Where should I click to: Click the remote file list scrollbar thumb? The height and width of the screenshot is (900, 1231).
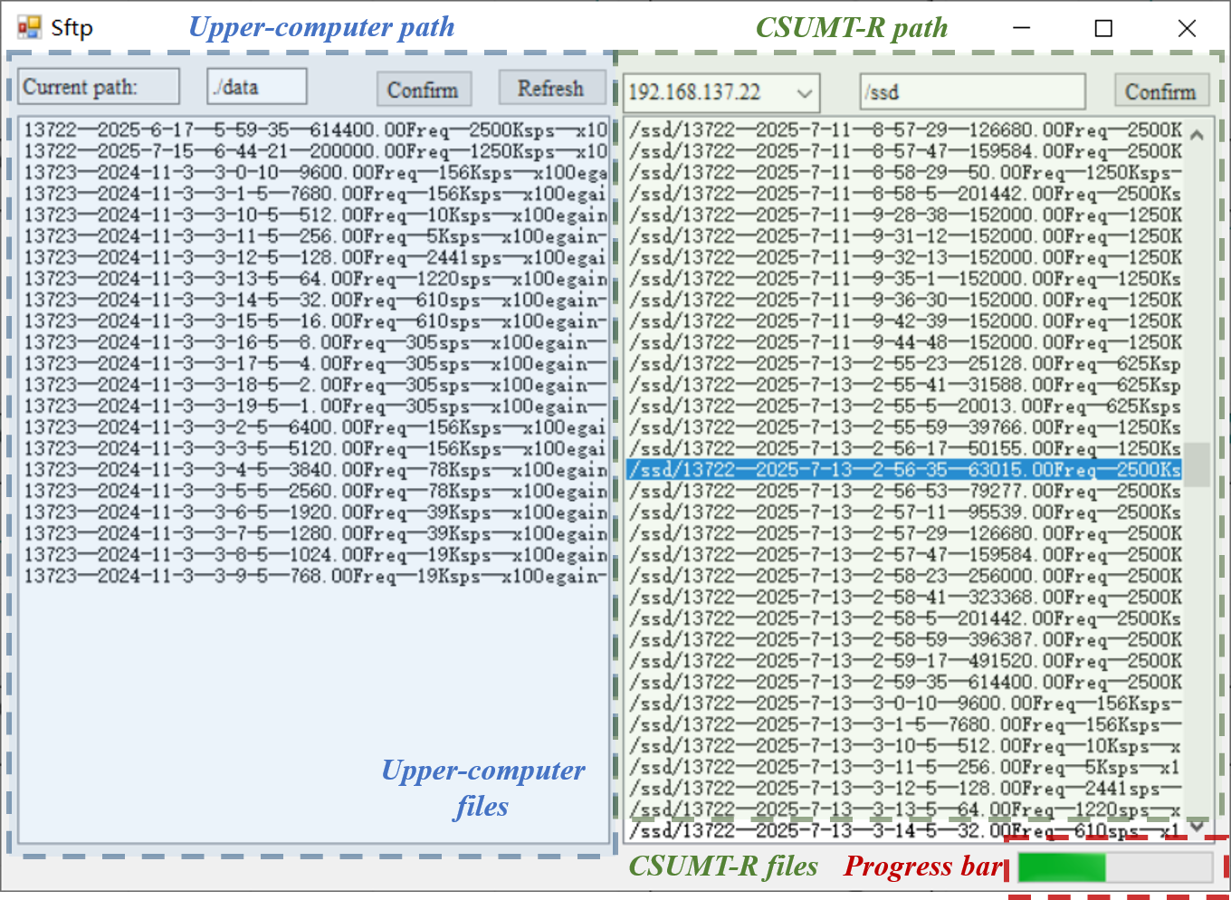click(x=1197, y=464)
